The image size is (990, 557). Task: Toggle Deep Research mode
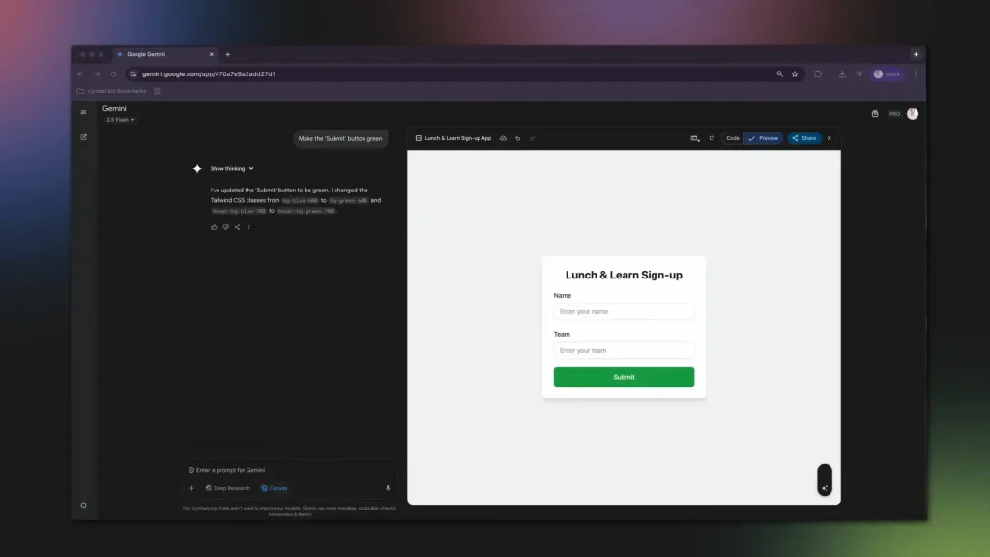228,488
